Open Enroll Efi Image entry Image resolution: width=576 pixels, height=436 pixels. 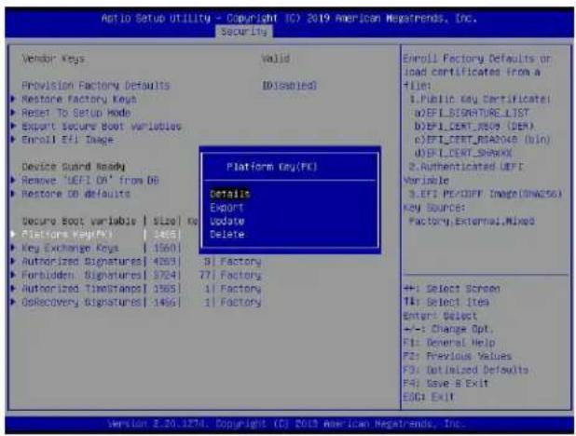[68, 140]
